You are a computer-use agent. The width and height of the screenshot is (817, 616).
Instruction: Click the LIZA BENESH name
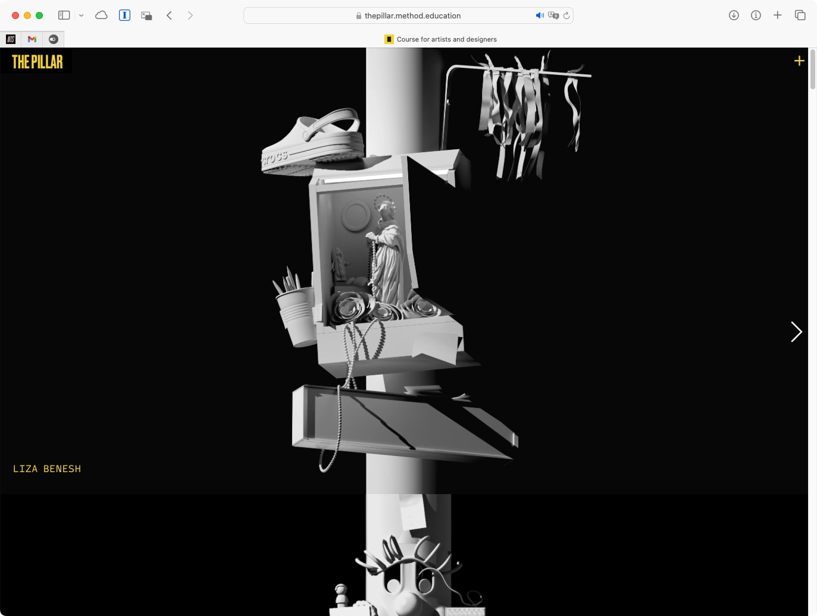(x=47, y=469)
